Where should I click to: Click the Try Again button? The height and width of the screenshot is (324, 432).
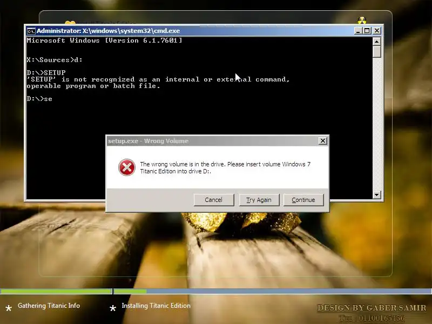point(259,200)
